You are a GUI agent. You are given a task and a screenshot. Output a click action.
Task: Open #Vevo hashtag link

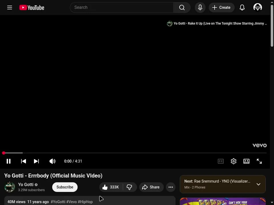(71, 202)
